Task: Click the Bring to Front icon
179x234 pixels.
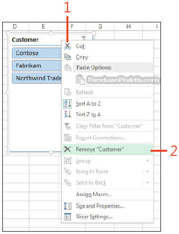Action: tap(67, 171)
